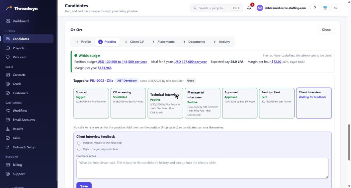Click the Save feedback button
This screenshot has height=188, width=351.
(84, 186)
